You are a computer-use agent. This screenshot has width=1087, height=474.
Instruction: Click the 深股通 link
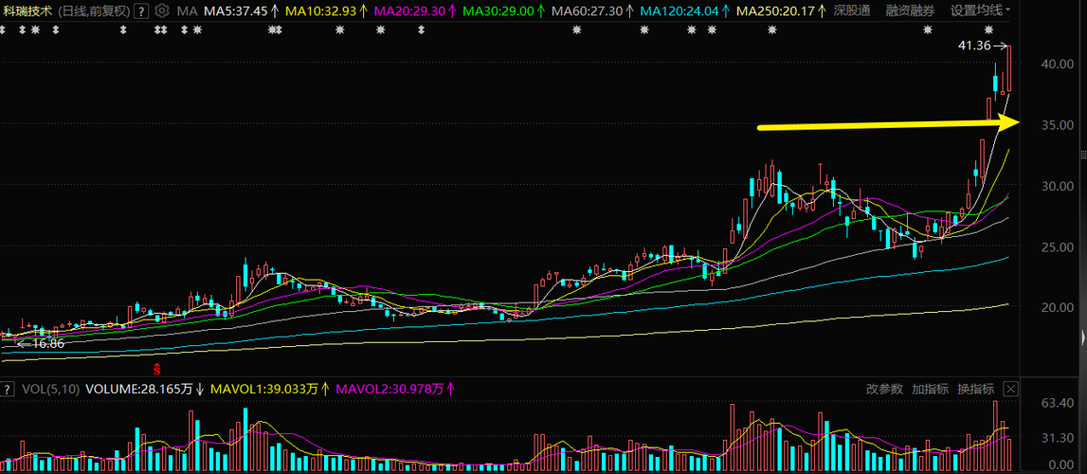(852, 10)
